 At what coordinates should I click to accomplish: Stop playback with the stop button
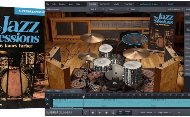pos(93,113)
